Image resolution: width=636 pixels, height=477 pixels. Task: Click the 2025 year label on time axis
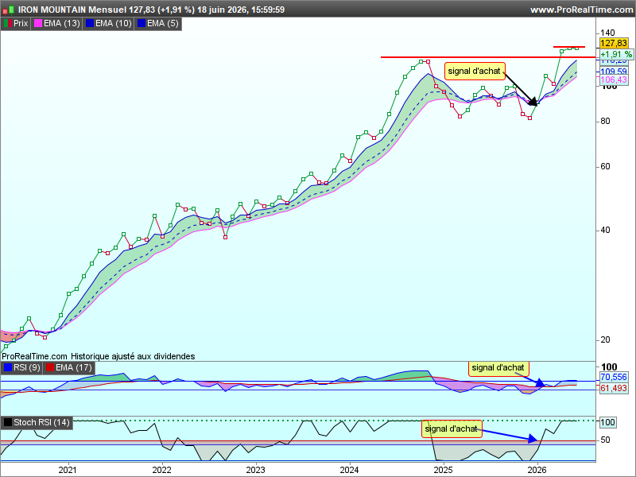444,470
